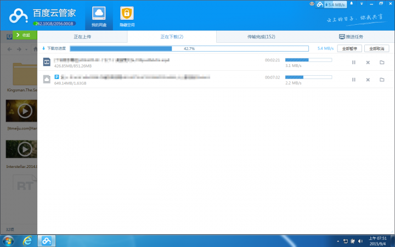Switch to the 正在上传 uploading tab
The width and height of the screenshot is (395, 247).
[82, 37]
